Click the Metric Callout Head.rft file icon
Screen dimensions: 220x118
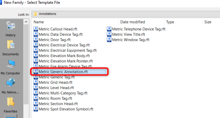point(36,29)
